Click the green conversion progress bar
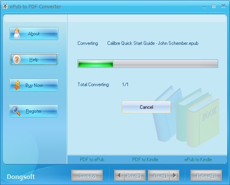The width and height of the screenshot is (230, 185). click(148, 64)
